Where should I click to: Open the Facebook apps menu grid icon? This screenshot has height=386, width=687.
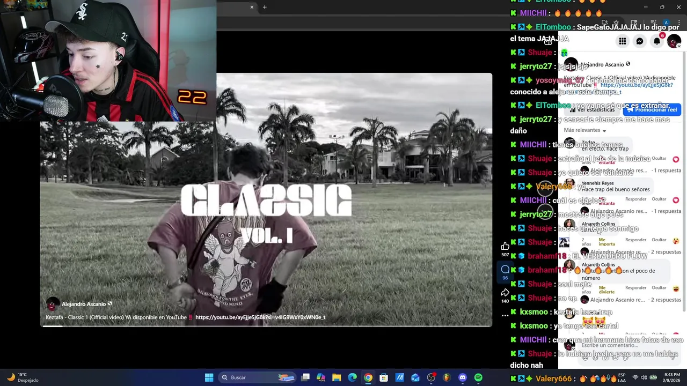pos(622,41)
